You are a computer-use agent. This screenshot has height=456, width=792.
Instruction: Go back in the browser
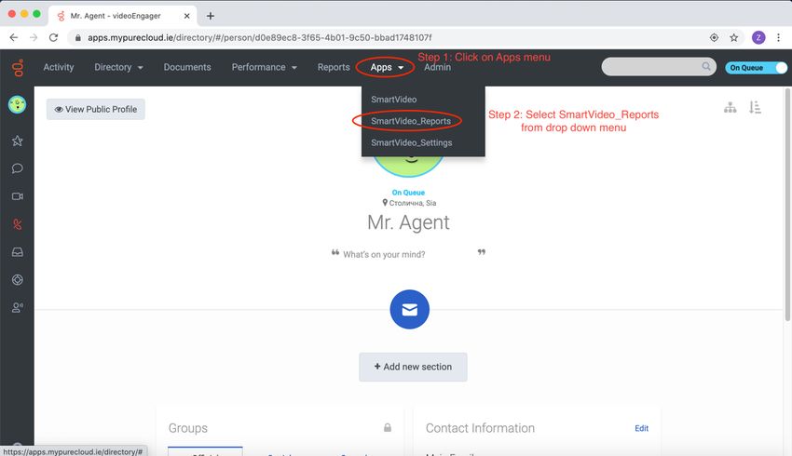[14, 37]
